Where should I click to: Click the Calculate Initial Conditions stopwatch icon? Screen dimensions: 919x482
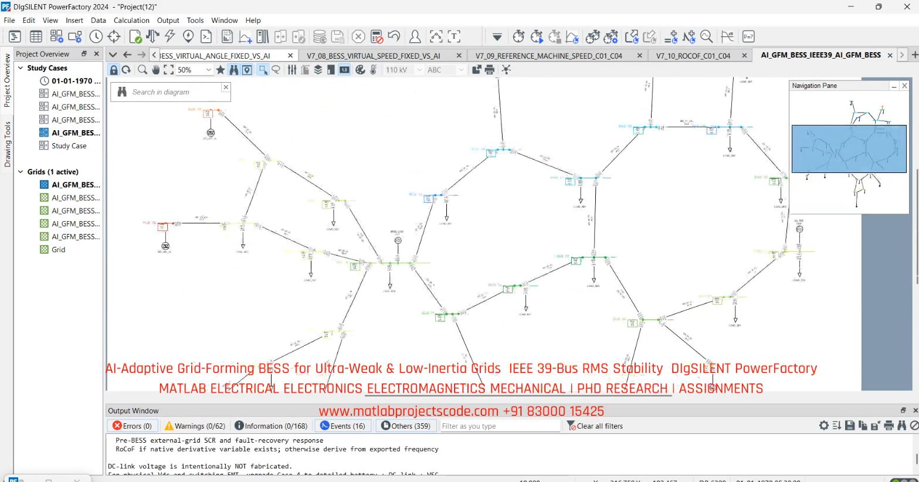click(x=518, y=36)
